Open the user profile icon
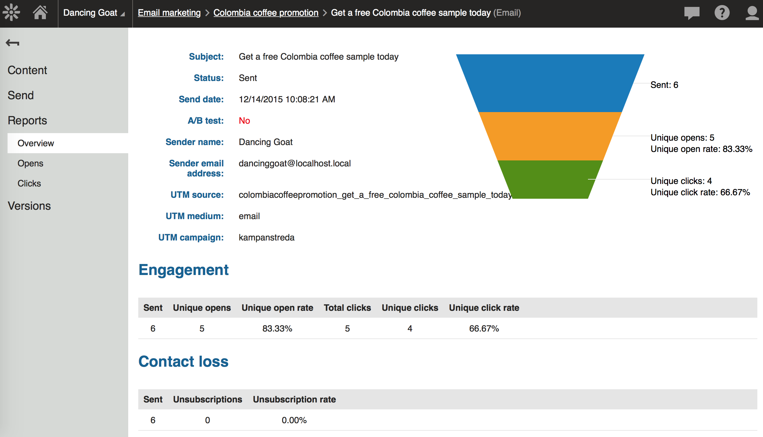 point(752,13)
